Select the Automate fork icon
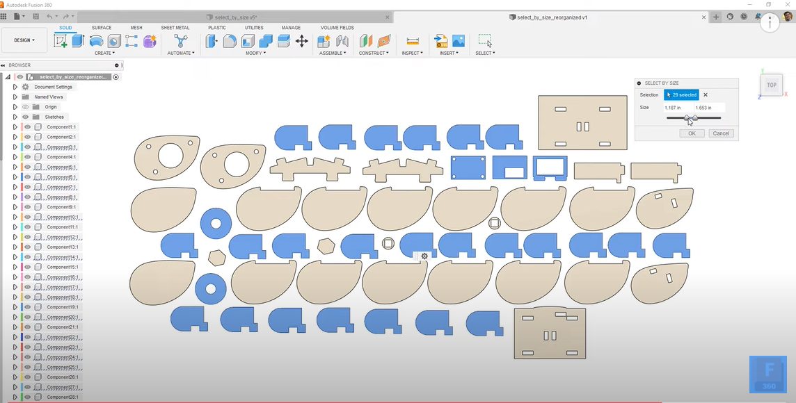This screenshot has height=403, width=796. coord(181,41)
